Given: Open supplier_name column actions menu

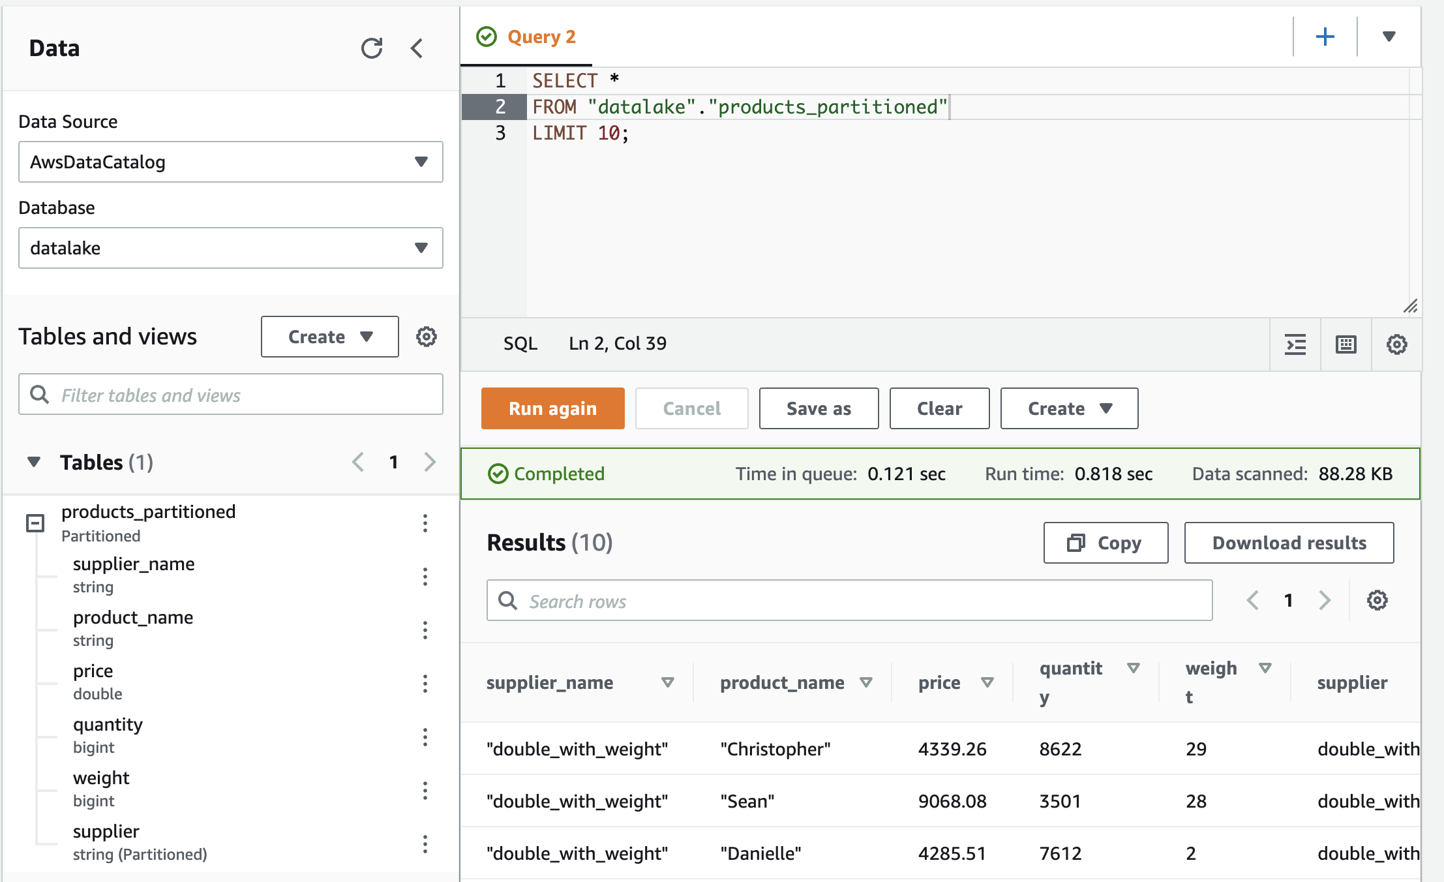Looking at the screenshot, I should click(x=425, y=577).
